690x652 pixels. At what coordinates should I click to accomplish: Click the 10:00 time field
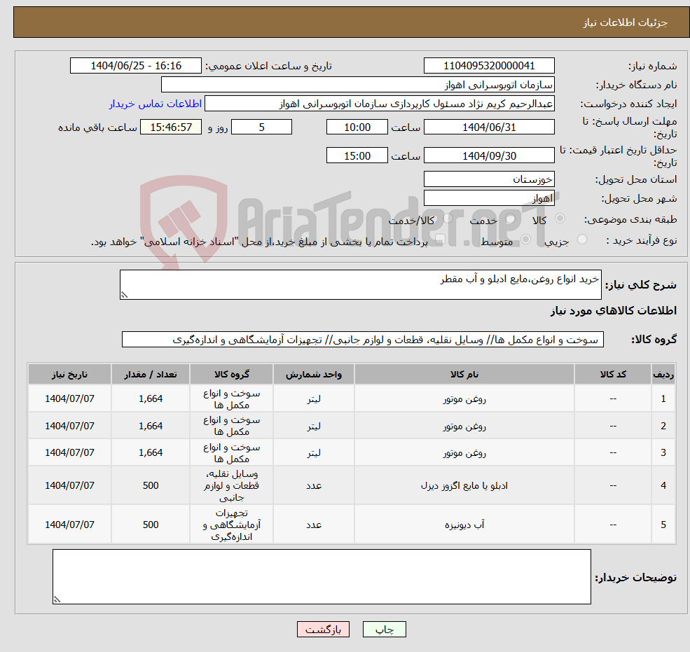(x=357, y=127)
